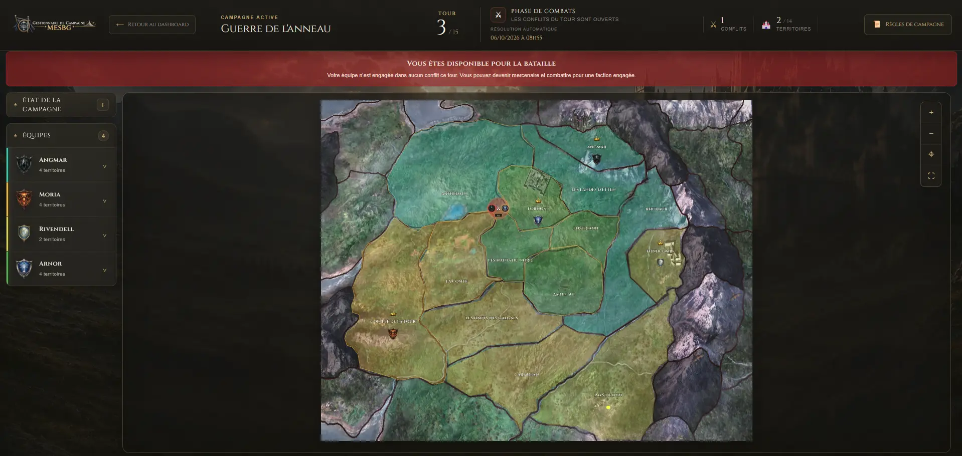Select the Angmar stronghold icon on map

coord(596,159)
